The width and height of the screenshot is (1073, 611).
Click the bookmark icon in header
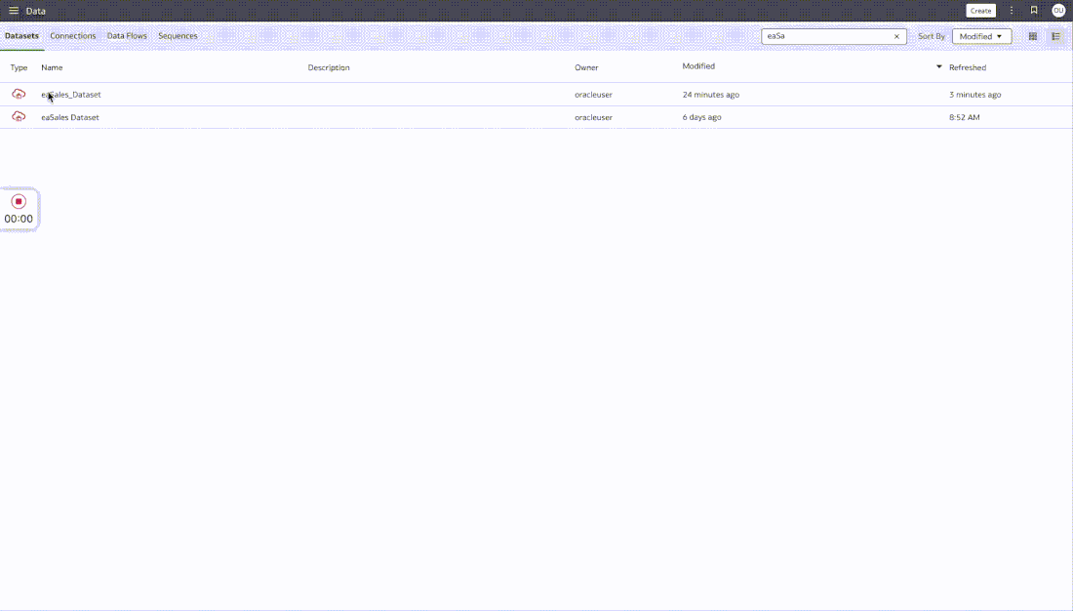pyautogui.click(x=1034, y=11)
